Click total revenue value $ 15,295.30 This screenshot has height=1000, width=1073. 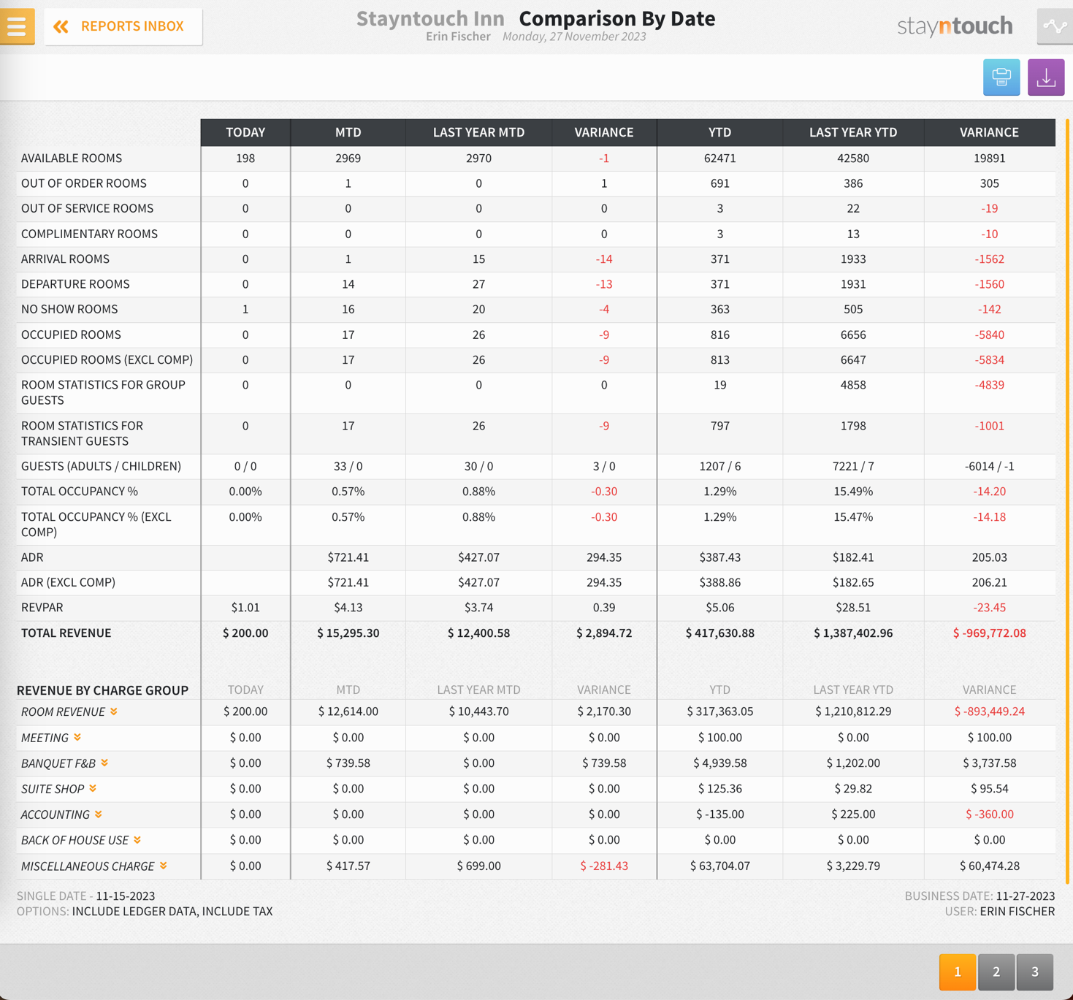348,633
